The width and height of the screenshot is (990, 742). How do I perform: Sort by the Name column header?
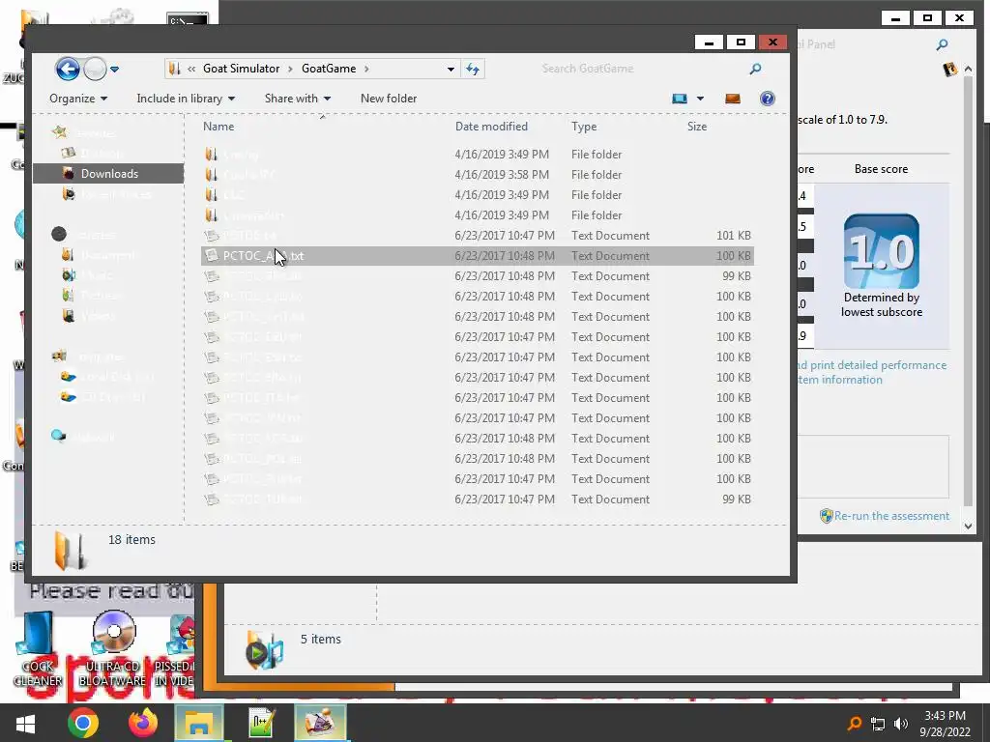[x=218, y=127]
